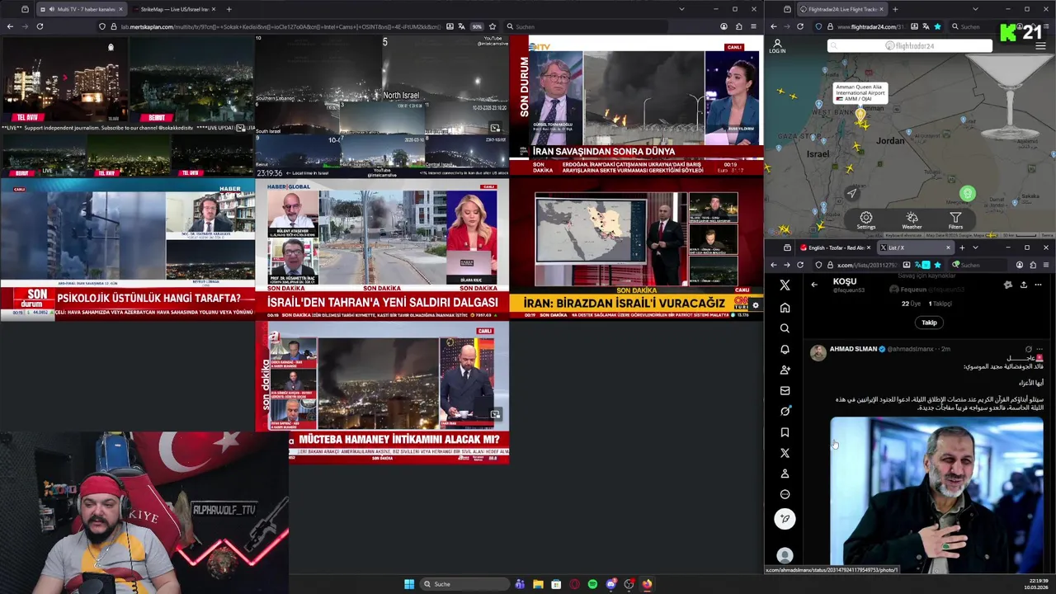Open Windows Start menu
Image resolution: width=1056 pixels, height=594 pixels.
coord(408,584)
